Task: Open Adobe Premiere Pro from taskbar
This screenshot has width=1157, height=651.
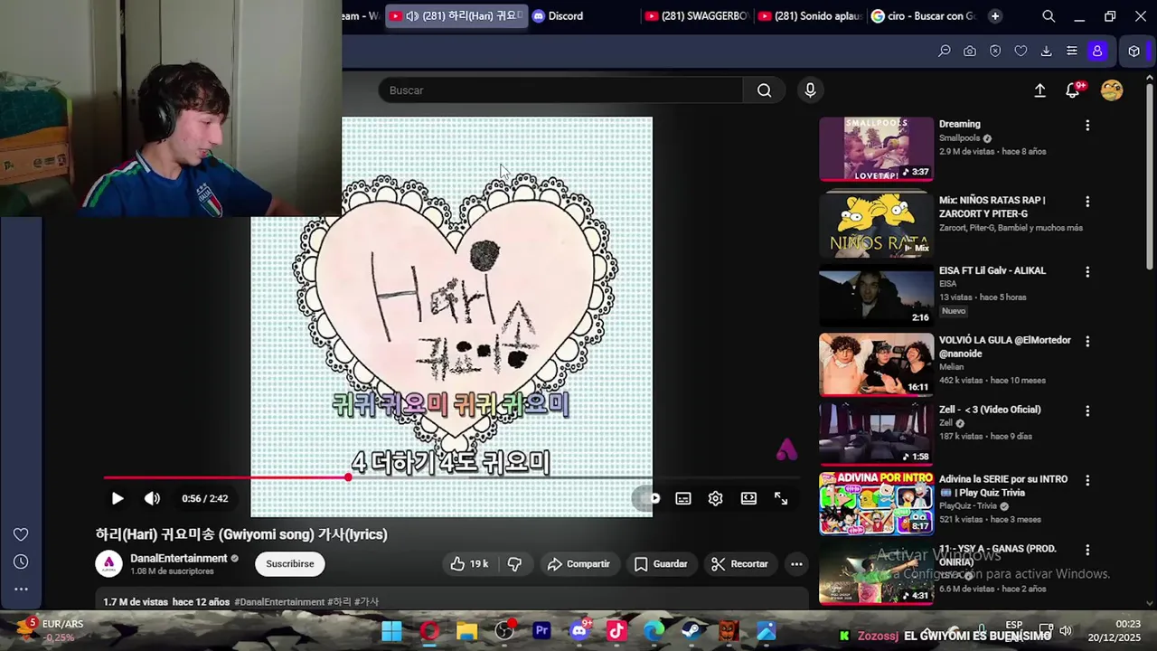Action: coord(542,631)
